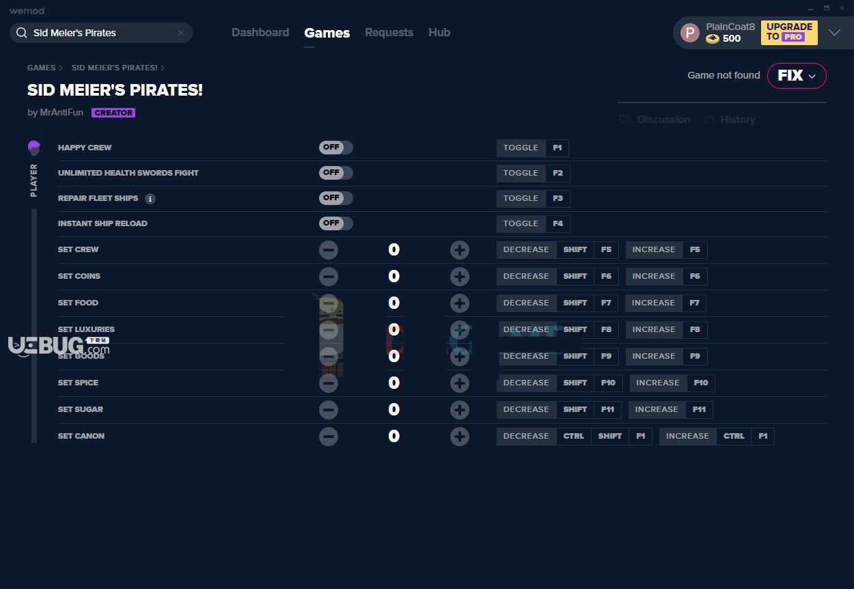Click the Upgrade to Pro button
Screen dimensions: 854x589
pos(789,32)
